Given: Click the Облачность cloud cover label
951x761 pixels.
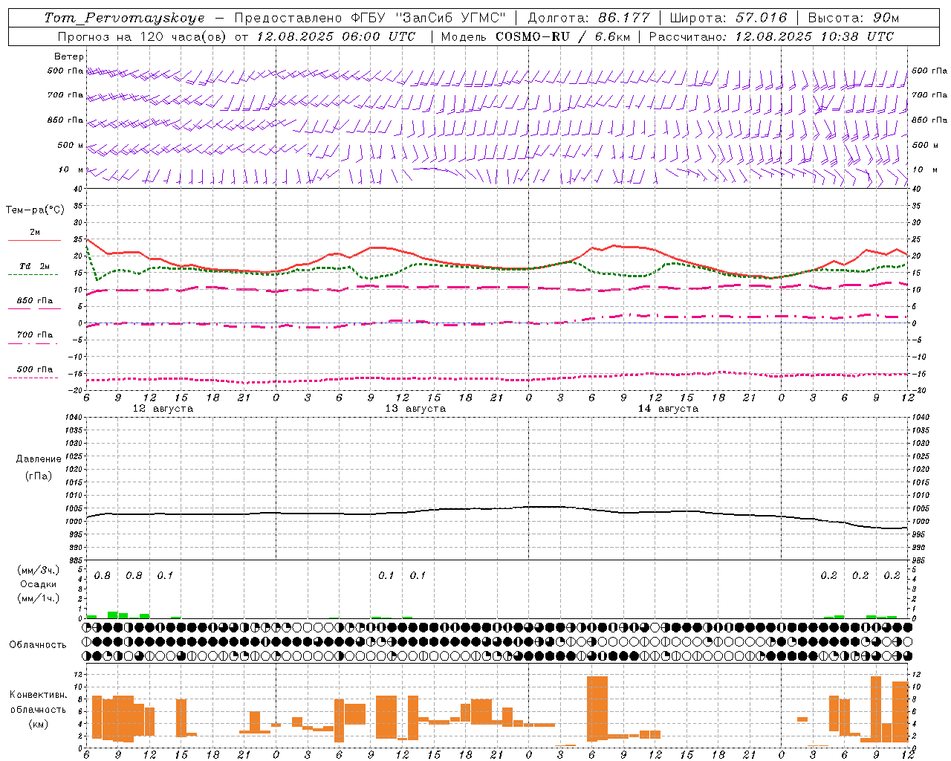Looking at the screenshot, I should click(x=38, y=645).
